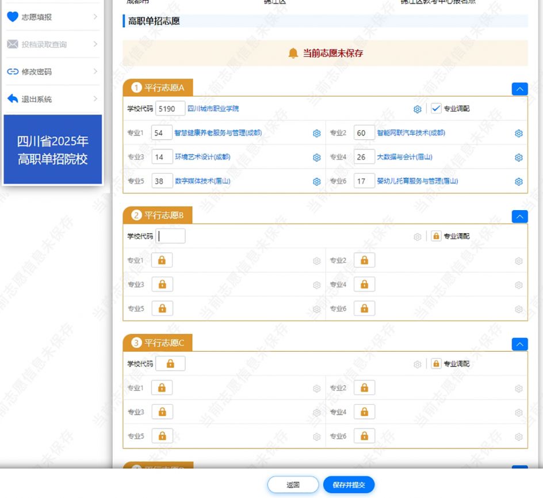Screen dimensions: 543x498
Task: Focus the 学校代码 field in 平行志愿B
Action: click(170, 236)
